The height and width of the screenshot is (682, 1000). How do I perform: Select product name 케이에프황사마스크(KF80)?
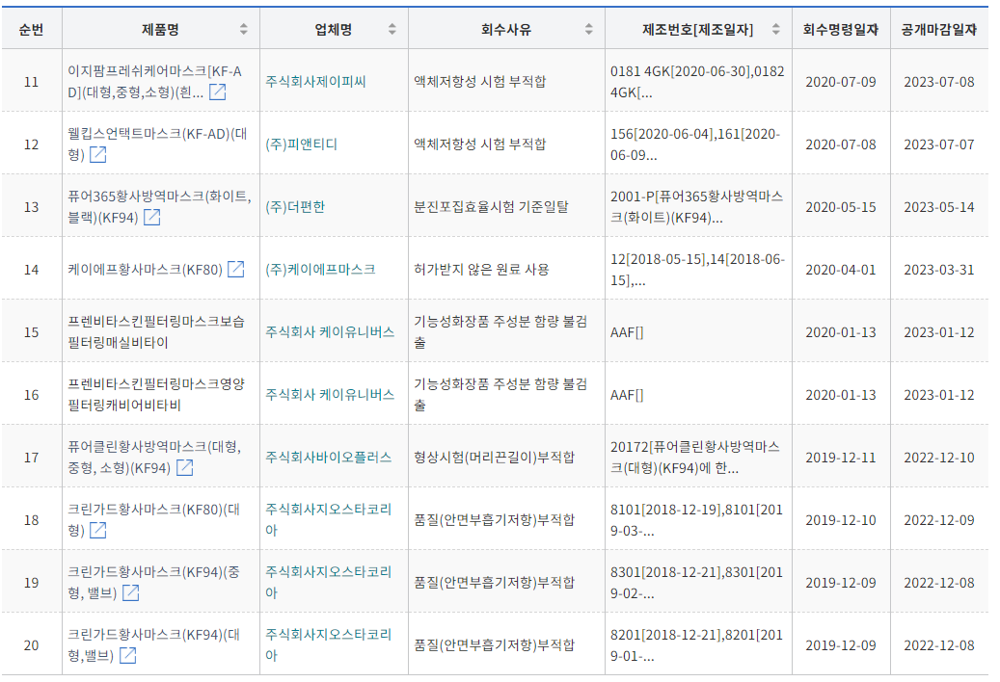pos(145,270)
